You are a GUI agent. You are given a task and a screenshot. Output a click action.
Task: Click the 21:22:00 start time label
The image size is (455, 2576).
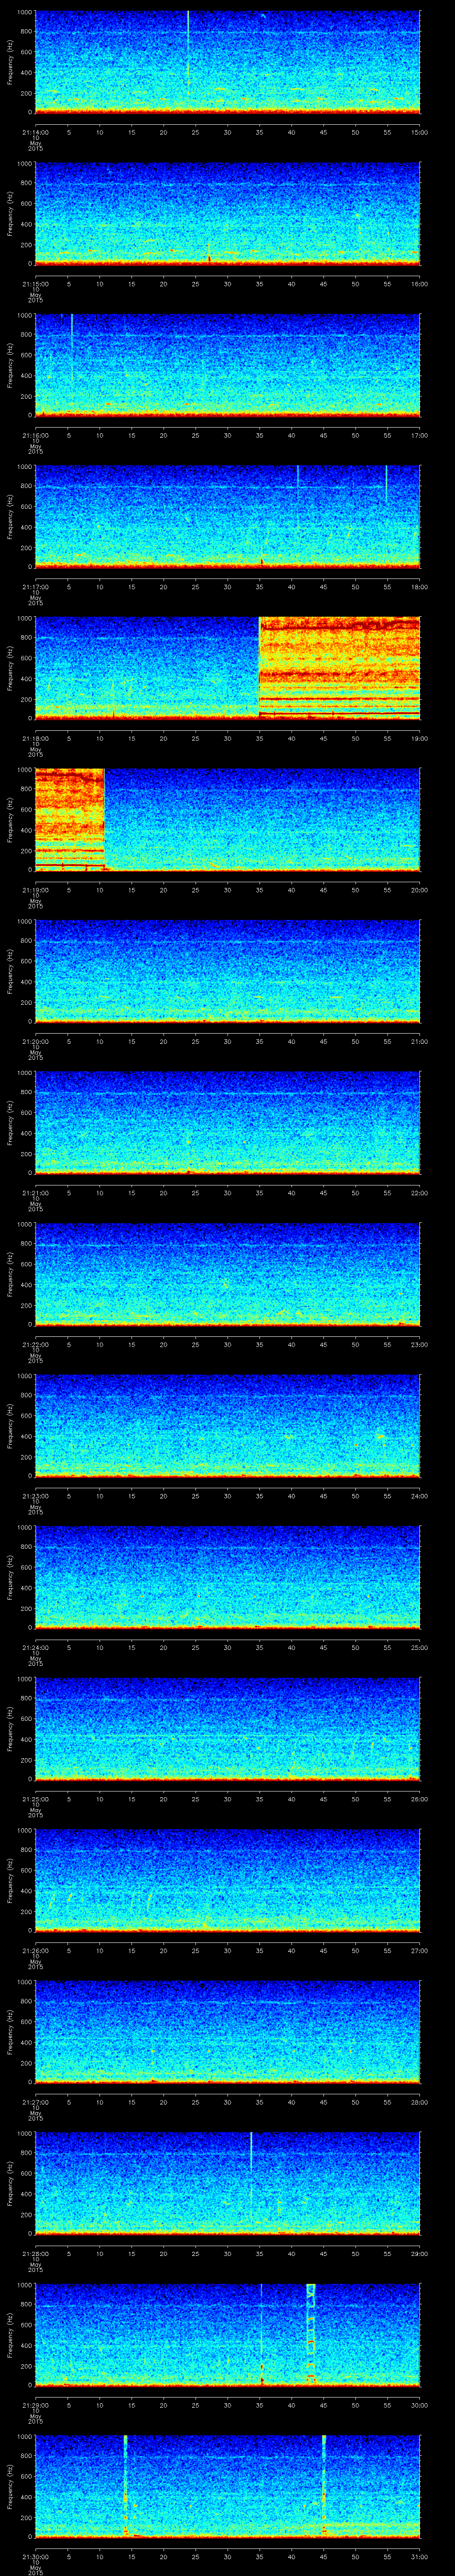click(x=35, y=1344)
